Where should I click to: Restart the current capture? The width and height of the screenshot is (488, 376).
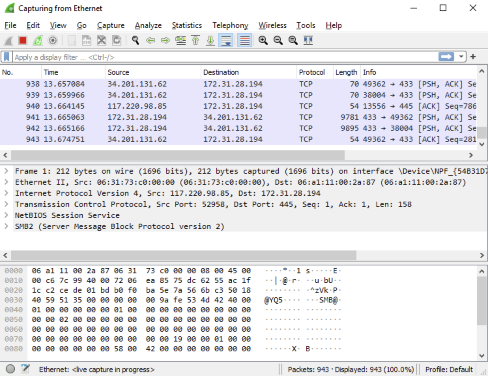pyautogui.click(x=38, y=40)
